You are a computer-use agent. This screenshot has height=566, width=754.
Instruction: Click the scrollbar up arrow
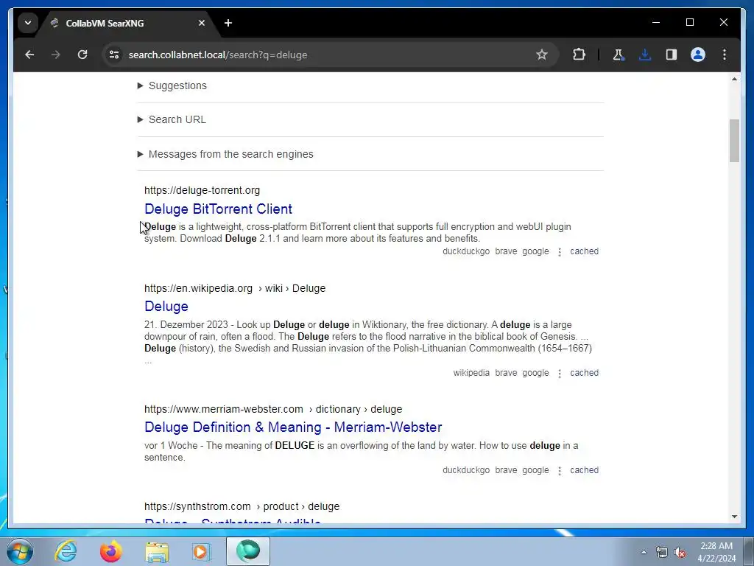tap(734, 78)
